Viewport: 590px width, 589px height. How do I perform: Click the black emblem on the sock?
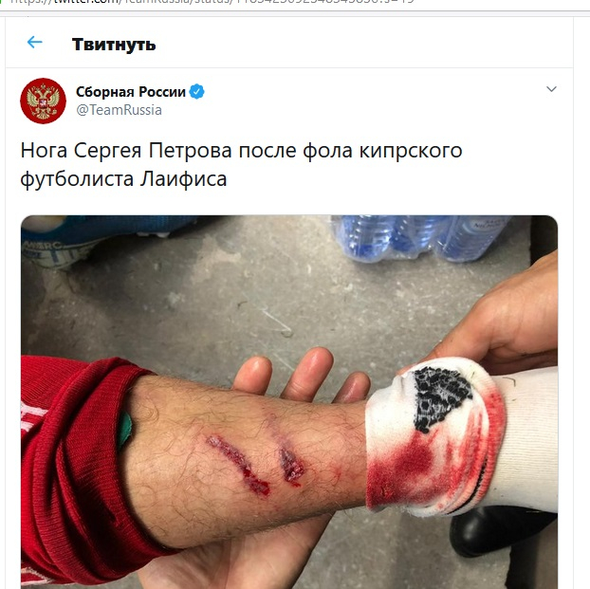coord(442,398)
